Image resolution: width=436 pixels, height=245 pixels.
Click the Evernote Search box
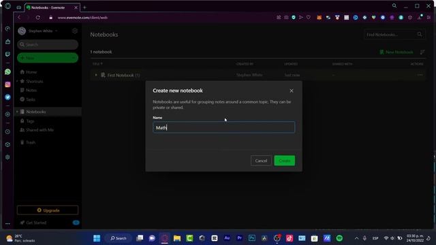click(x=48, y=44)
